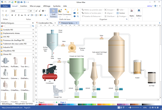This screenshot has width=162, height=110.
Task: Click the library search magnifier icon
Action: point(33,26)
